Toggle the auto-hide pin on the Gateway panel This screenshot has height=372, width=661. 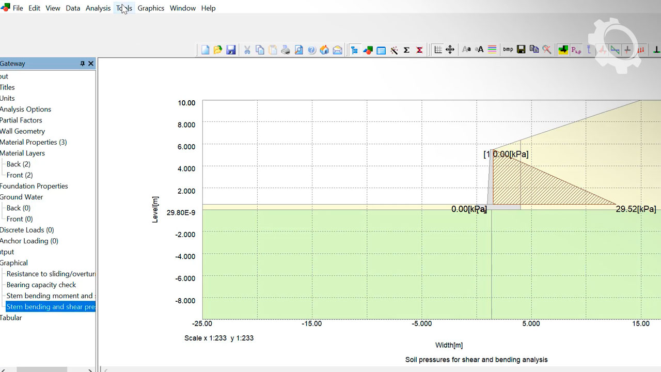82,64
